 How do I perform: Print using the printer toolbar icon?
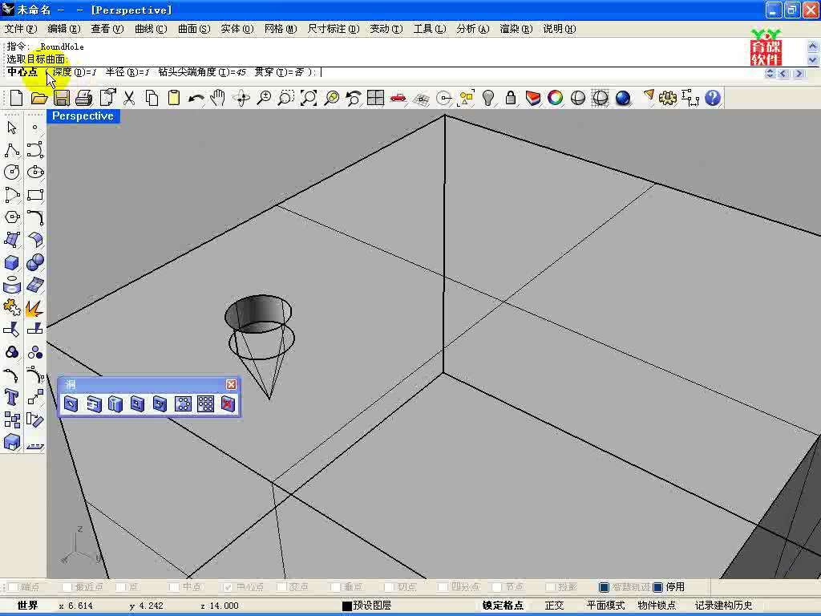coord(83,98)
